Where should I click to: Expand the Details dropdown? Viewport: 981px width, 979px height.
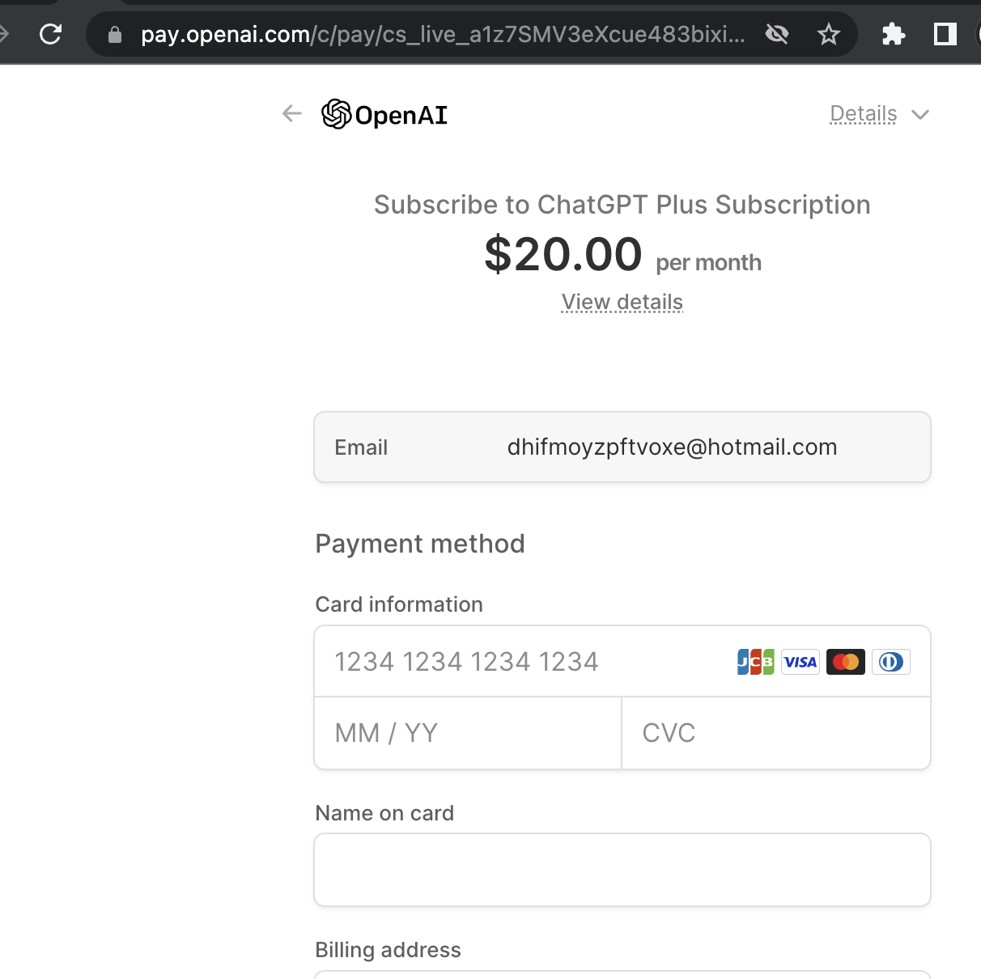[x=880, y=114]
